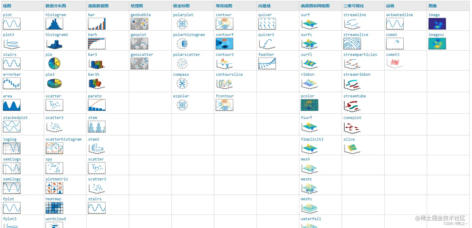Click the contourf filled contour thumbnail
This screenshot has width=472, height=228.
point(224,44)
